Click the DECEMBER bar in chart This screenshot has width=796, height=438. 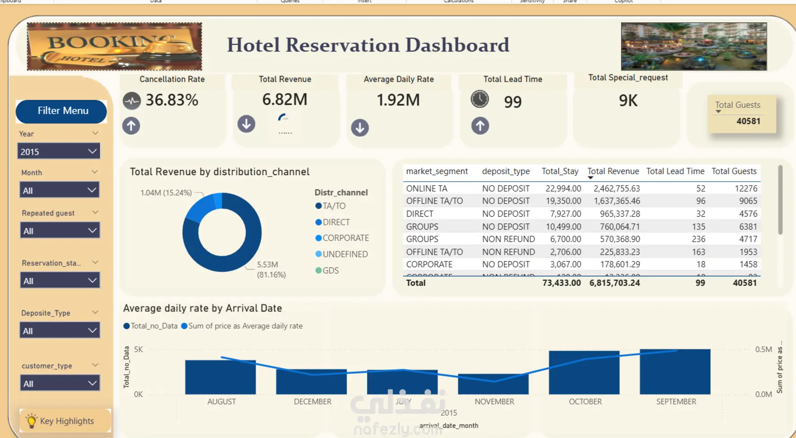[x=311, y=382]
